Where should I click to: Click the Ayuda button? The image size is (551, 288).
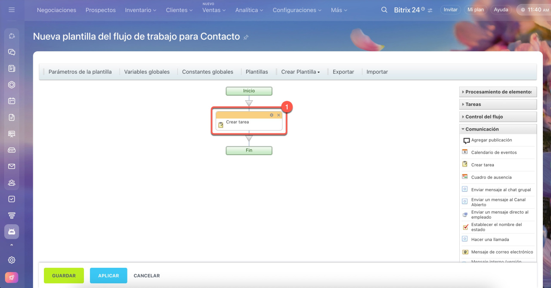tap(501, 9)
